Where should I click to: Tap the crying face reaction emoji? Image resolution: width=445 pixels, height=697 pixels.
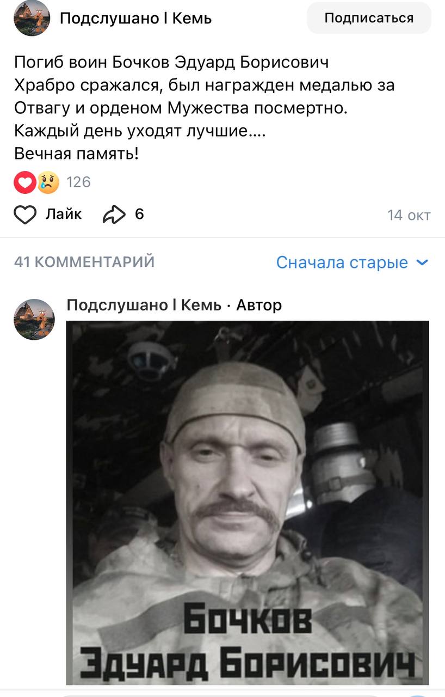[48, 182]
